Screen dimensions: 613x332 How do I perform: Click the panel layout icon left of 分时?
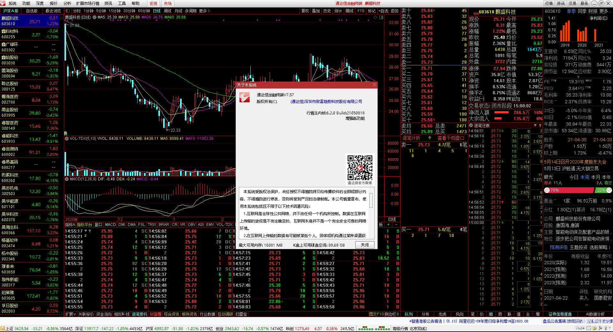pyautogui.click(x=68, y=11)
